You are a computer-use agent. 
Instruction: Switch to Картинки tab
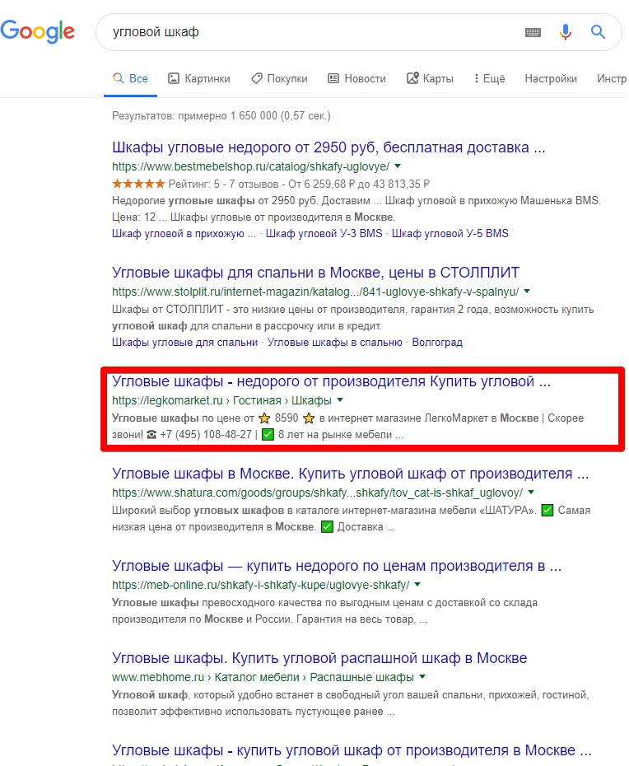198,78
